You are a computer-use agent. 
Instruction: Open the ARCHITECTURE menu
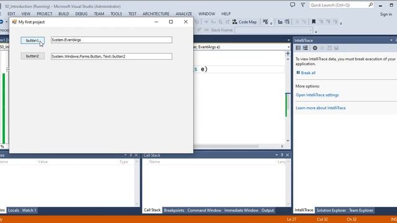coord(156,14)
